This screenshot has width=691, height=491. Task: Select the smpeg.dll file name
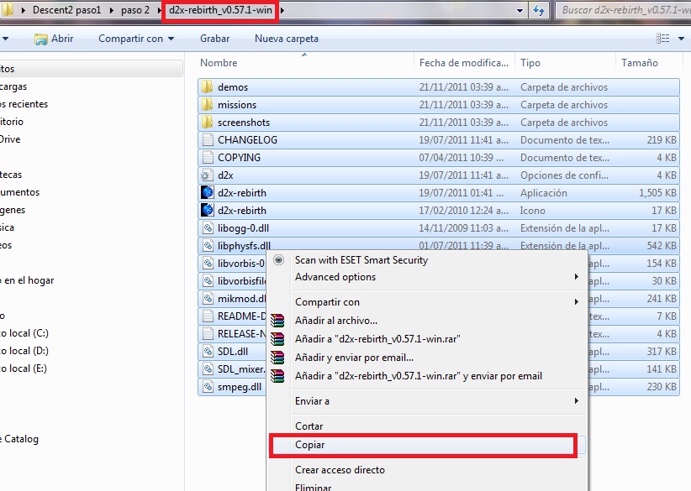click(x=240, y=387)
